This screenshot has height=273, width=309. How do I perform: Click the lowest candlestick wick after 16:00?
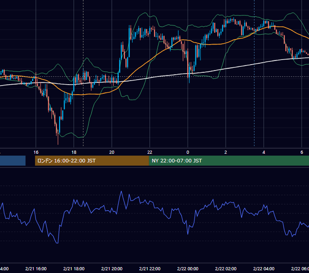tap(58, 140)
